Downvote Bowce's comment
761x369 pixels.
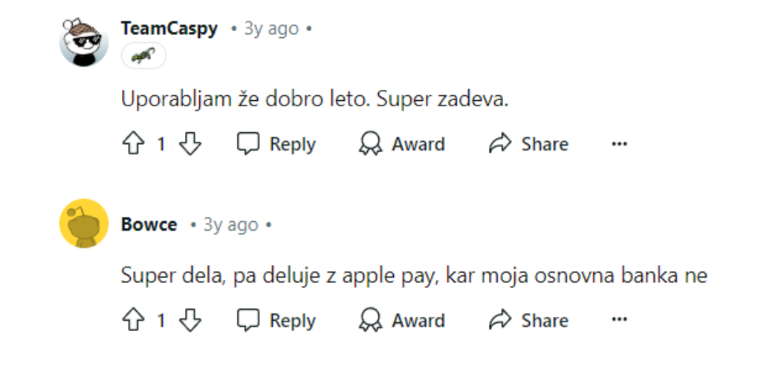(x=191, y=321)
